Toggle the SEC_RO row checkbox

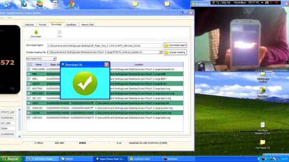[28, 98]
